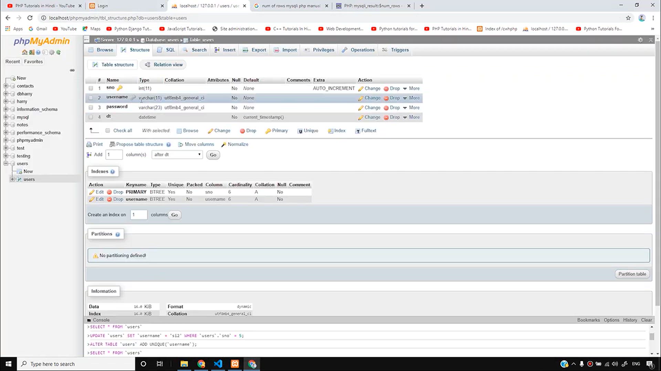Open page settings gear in top bar
661x371 pixels.
(x=640, y=40)
